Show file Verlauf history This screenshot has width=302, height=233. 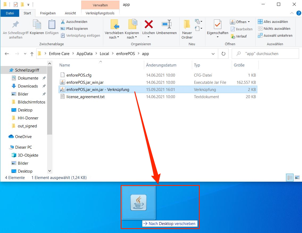click(x=239, y=36)
